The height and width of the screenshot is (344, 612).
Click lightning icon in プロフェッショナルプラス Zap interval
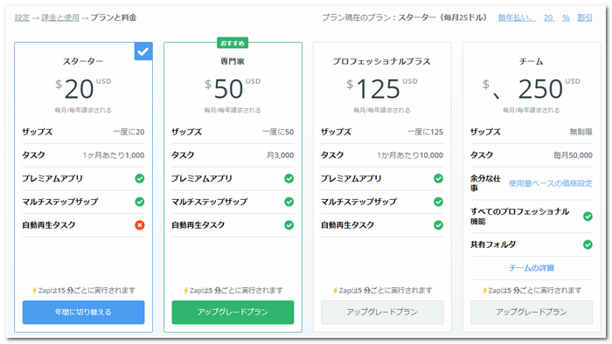tap(336, 291)
